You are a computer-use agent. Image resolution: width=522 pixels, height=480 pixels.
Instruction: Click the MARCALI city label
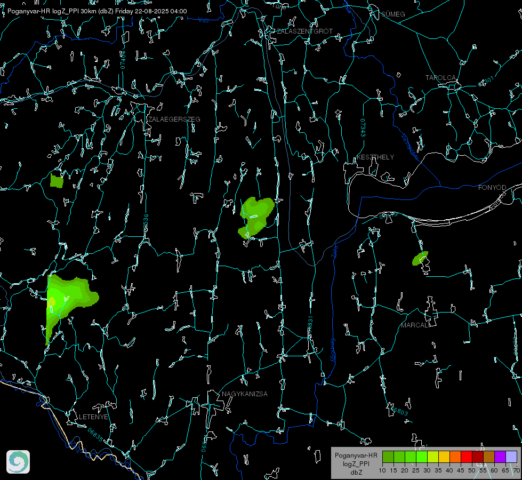(x=415, y=325)
